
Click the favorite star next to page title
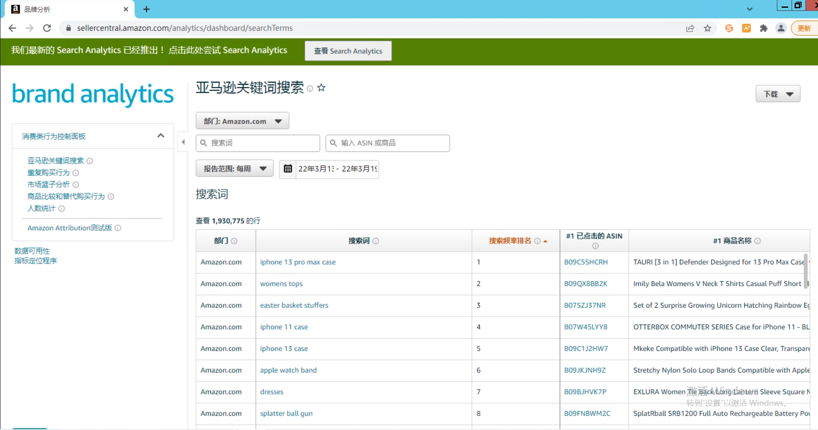(321, 88)
